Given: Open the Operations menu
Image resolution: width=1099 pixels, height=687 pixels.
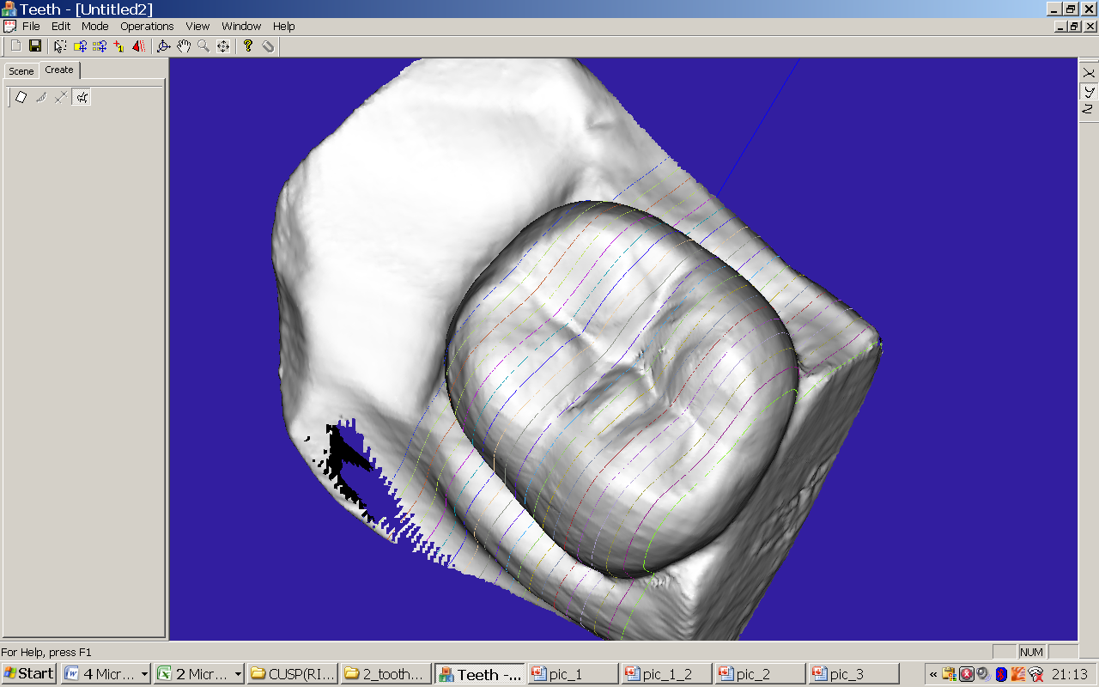Looking at the screenshot, I should tap(147, 26).
